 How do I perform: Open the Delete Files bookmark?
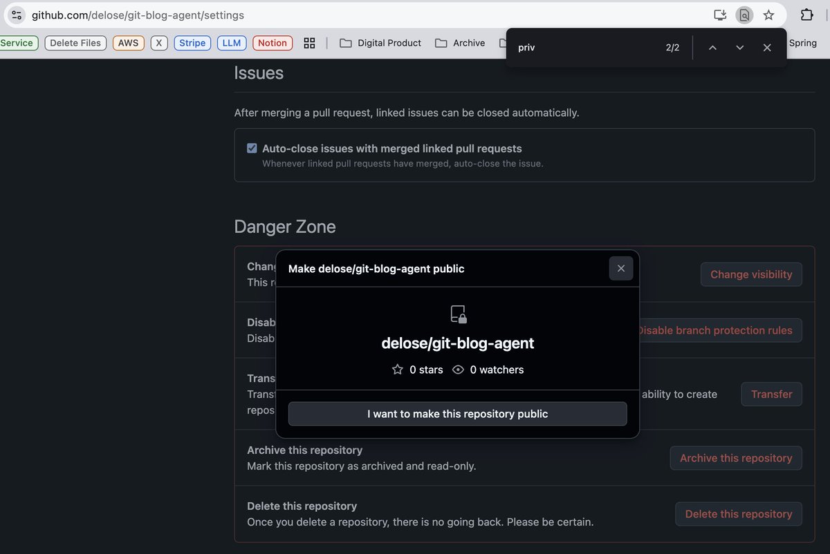(75, 43)
